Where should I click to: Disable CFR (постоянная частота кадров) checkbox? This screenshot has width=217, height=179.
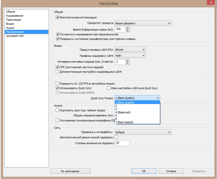point(57,67)
